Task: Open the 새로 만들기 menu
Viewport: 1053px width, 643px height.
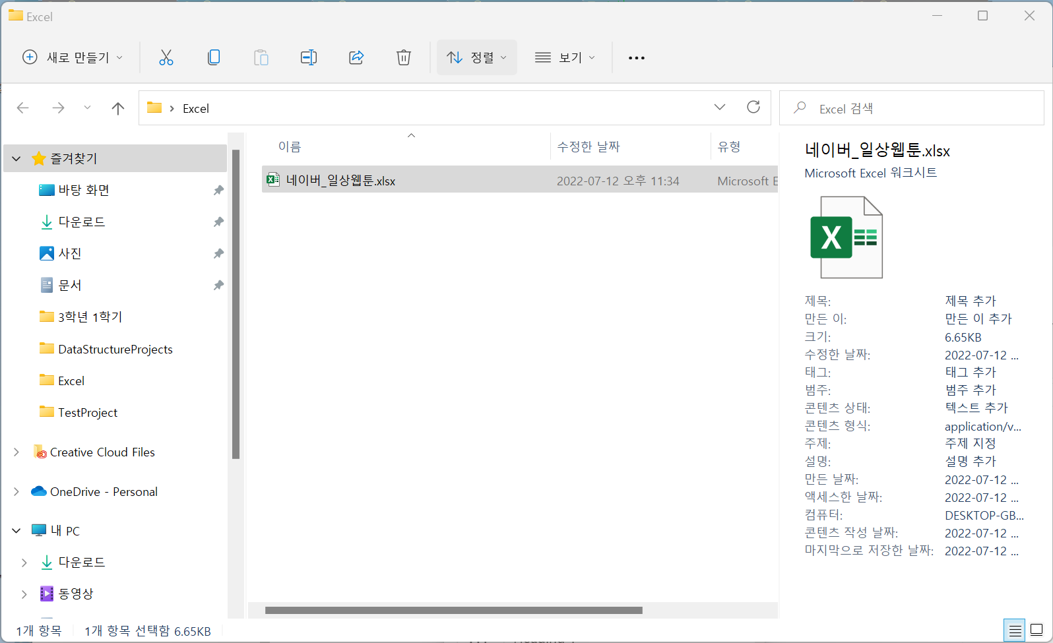Action: (x=73, y=57)
